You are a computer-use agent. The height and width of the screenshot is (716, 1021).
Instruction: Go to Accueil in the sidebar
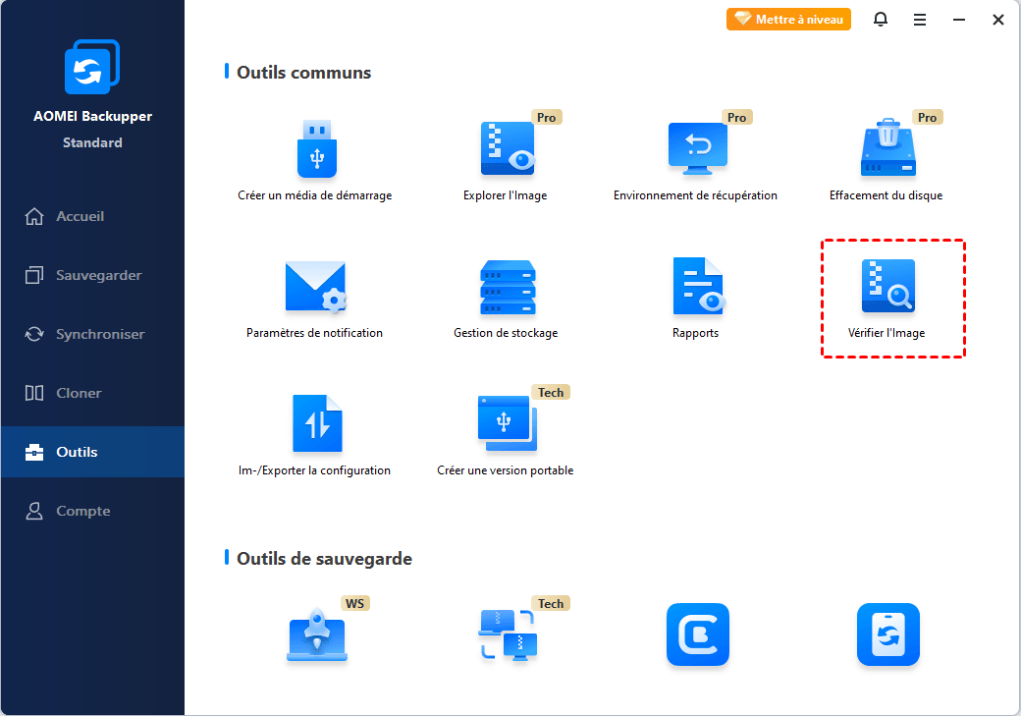92,216
